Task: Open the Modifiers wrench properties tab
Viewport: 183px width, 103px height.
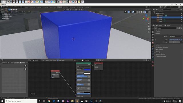Action: pos(153,49)
